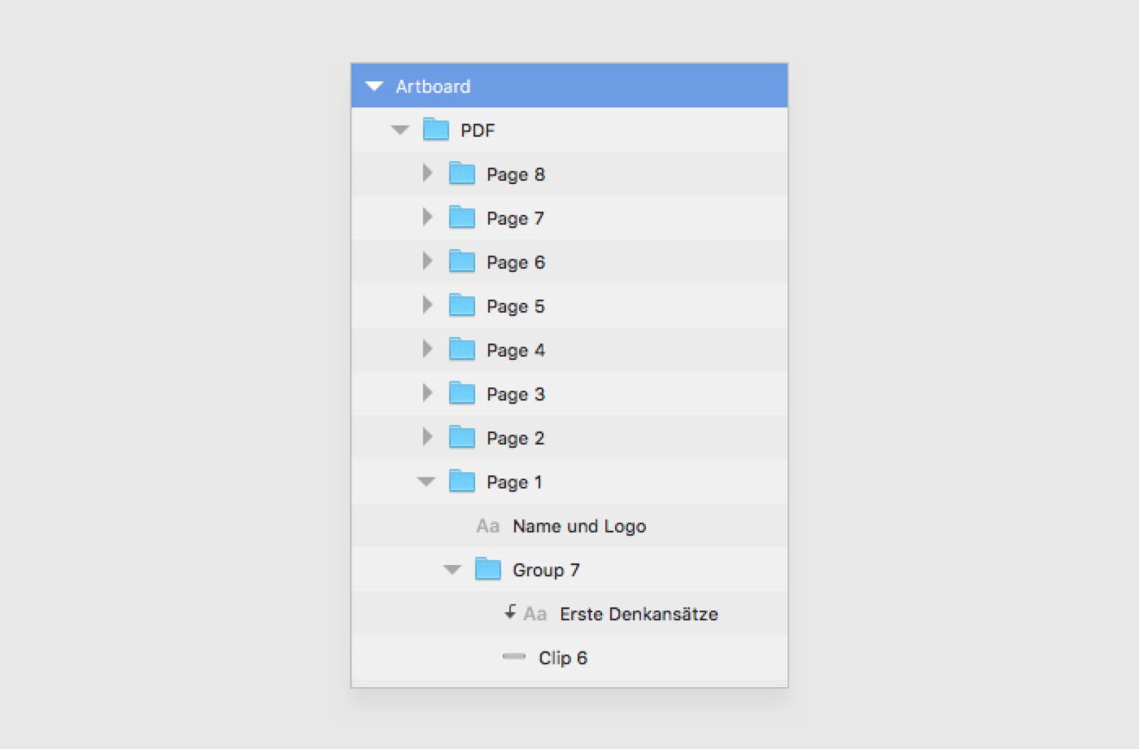This screenshot has width=1139, height=749.
Task: Click the Page 1 folder icon
Action: pos(462,481)
